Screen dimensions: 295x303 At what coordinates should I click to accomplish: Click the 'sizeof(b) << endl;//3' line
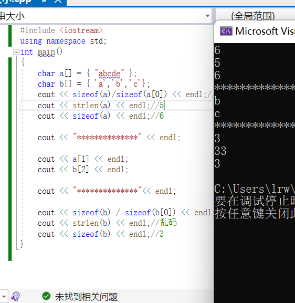tap(101, 234)
